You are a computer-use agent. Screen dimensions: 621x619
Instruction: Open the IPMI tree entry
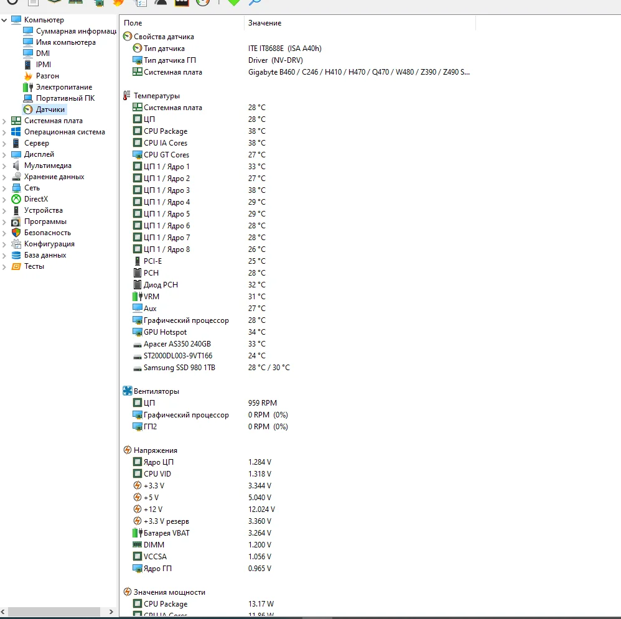click(x=44, y=65)
